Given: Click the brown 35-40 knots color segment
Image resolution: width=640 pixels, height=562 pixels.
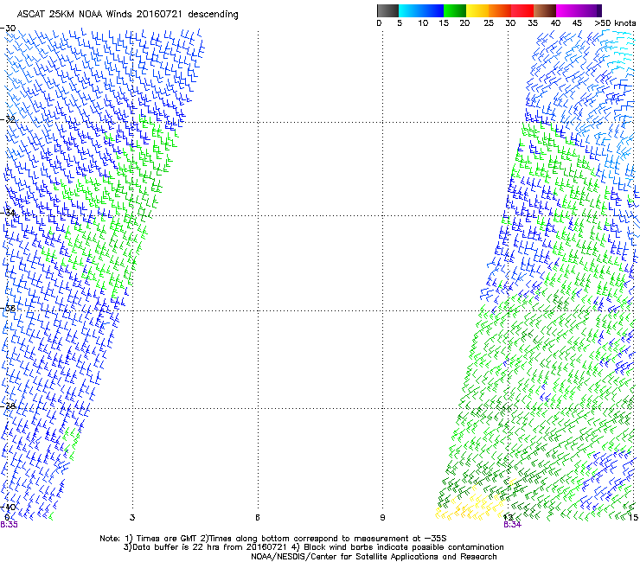Looking at the screenshot, I should tap(545, 10).
